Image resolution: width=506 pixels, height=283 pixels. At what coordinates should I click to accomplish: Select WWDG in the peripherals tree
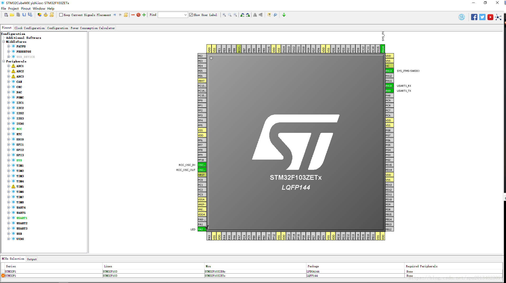pos(20,239)
